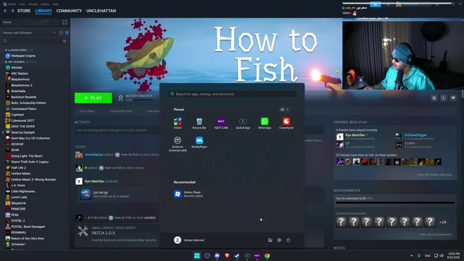Open the recommended Roblox Player entry
This screenshot has width=464, height=261.
188,194
